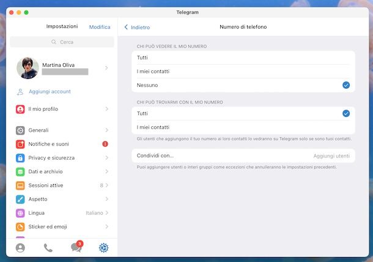Open Aspetto settings entry
Screen dimensions: 373x262
pyautogui.click(x=62, y=200)
